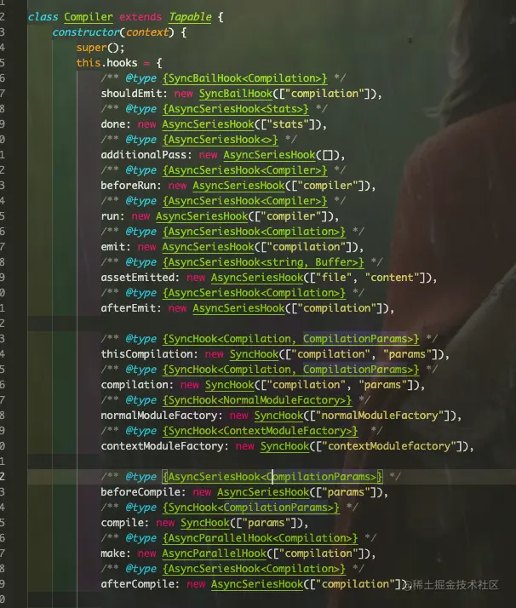Click the {AsyncSeriesHook<string, Buffer>} type comment
The height and width of the screenshot is (608, 516).
263,262
